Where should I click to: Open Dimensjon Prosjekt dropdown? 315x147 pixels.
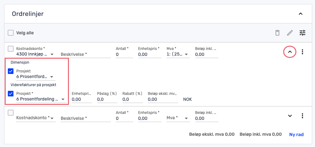pyautogui.click(x=36, y=77)
